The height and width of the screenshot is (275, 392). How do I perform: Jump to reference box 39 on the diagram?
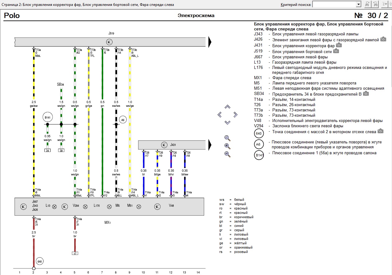(x=61, y=151)
